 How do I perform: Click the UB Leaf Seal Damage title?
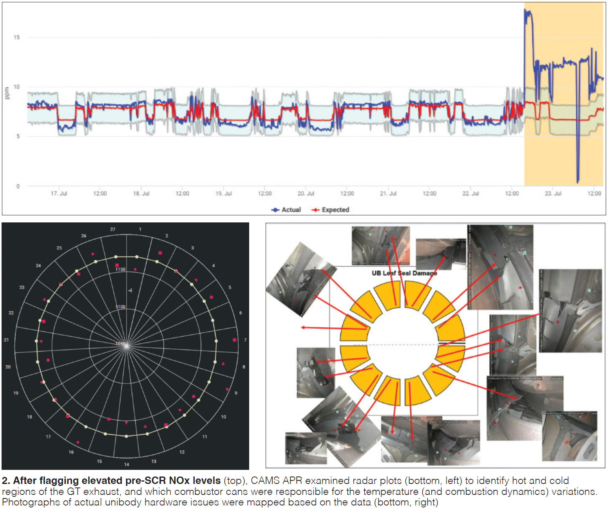click(404, 273)
